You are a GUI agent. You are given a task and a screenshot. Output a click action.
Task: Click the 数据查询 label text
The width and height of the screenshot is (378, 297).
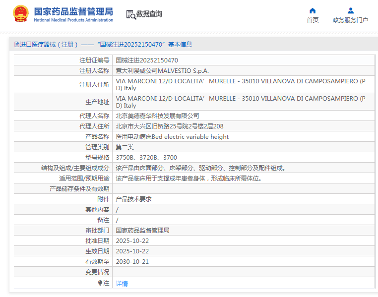pyautogui.click(x=149, y=14)
